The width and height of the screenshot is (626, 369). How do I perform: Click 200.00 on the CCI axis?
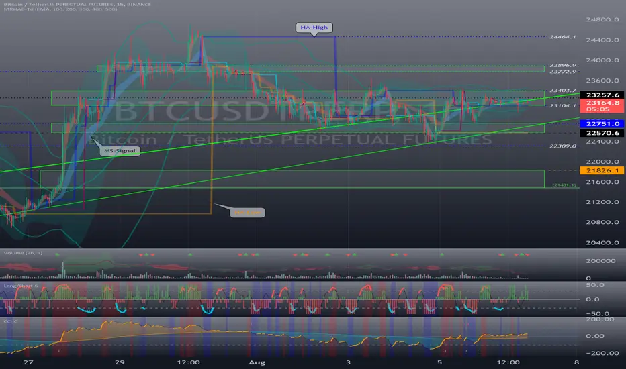pos(600,319)
